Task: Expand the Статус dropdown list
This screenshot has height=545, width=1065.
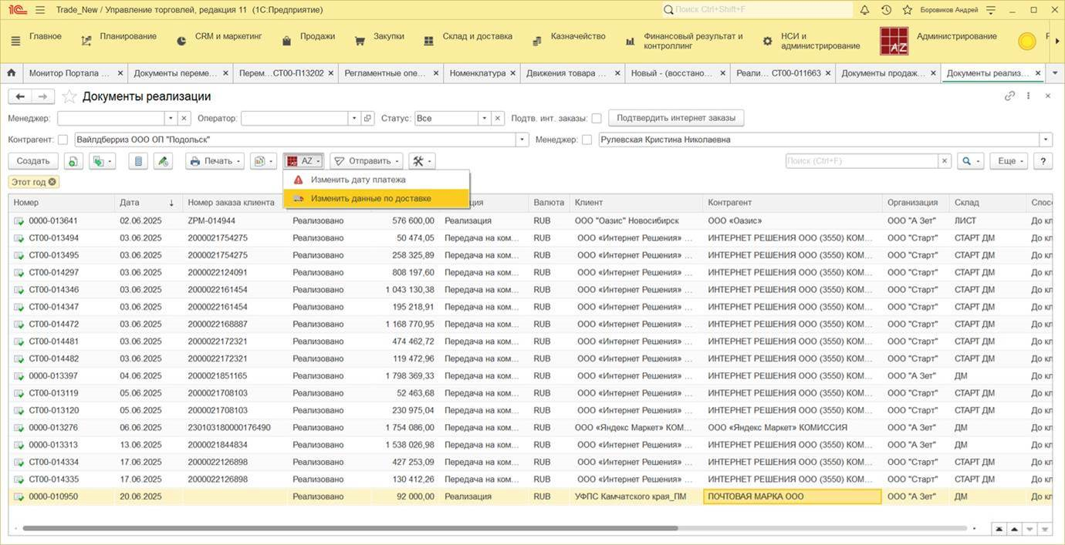Action: point(485,119)
